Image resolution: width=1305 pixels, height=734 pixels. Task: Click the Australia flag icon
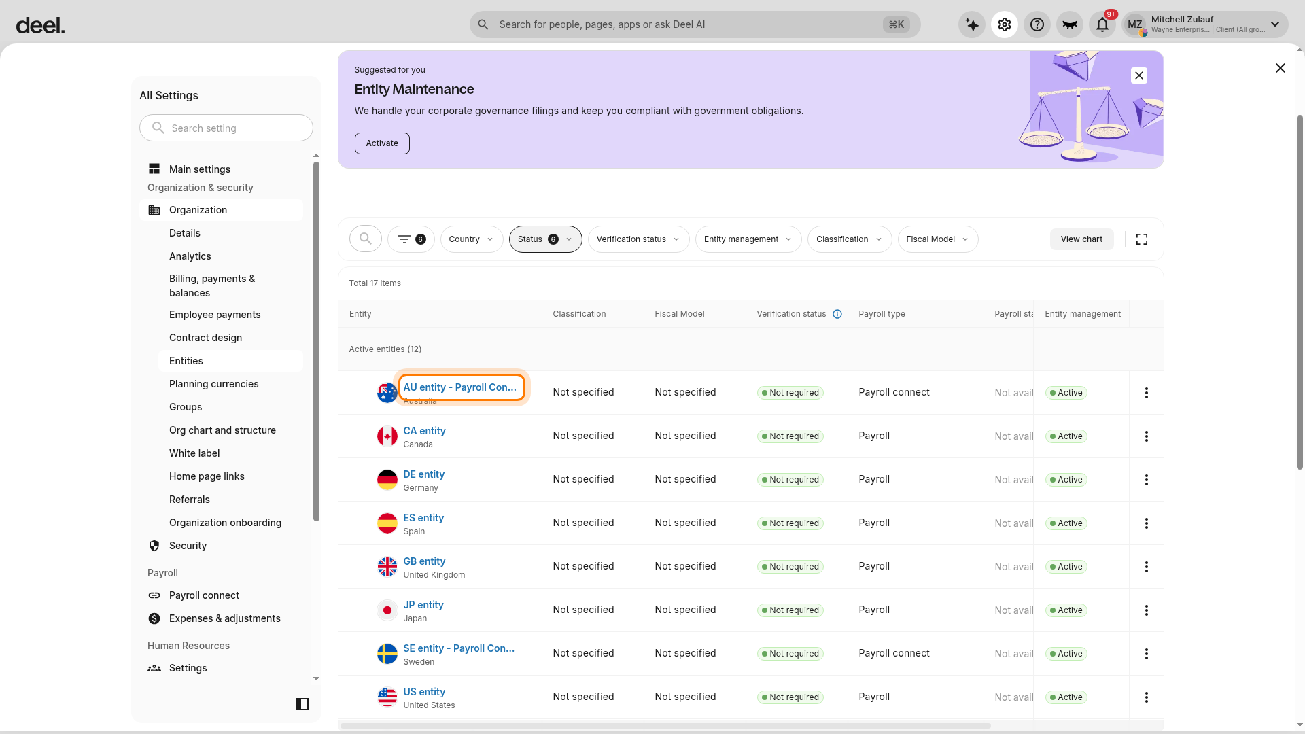pos(387,393)
